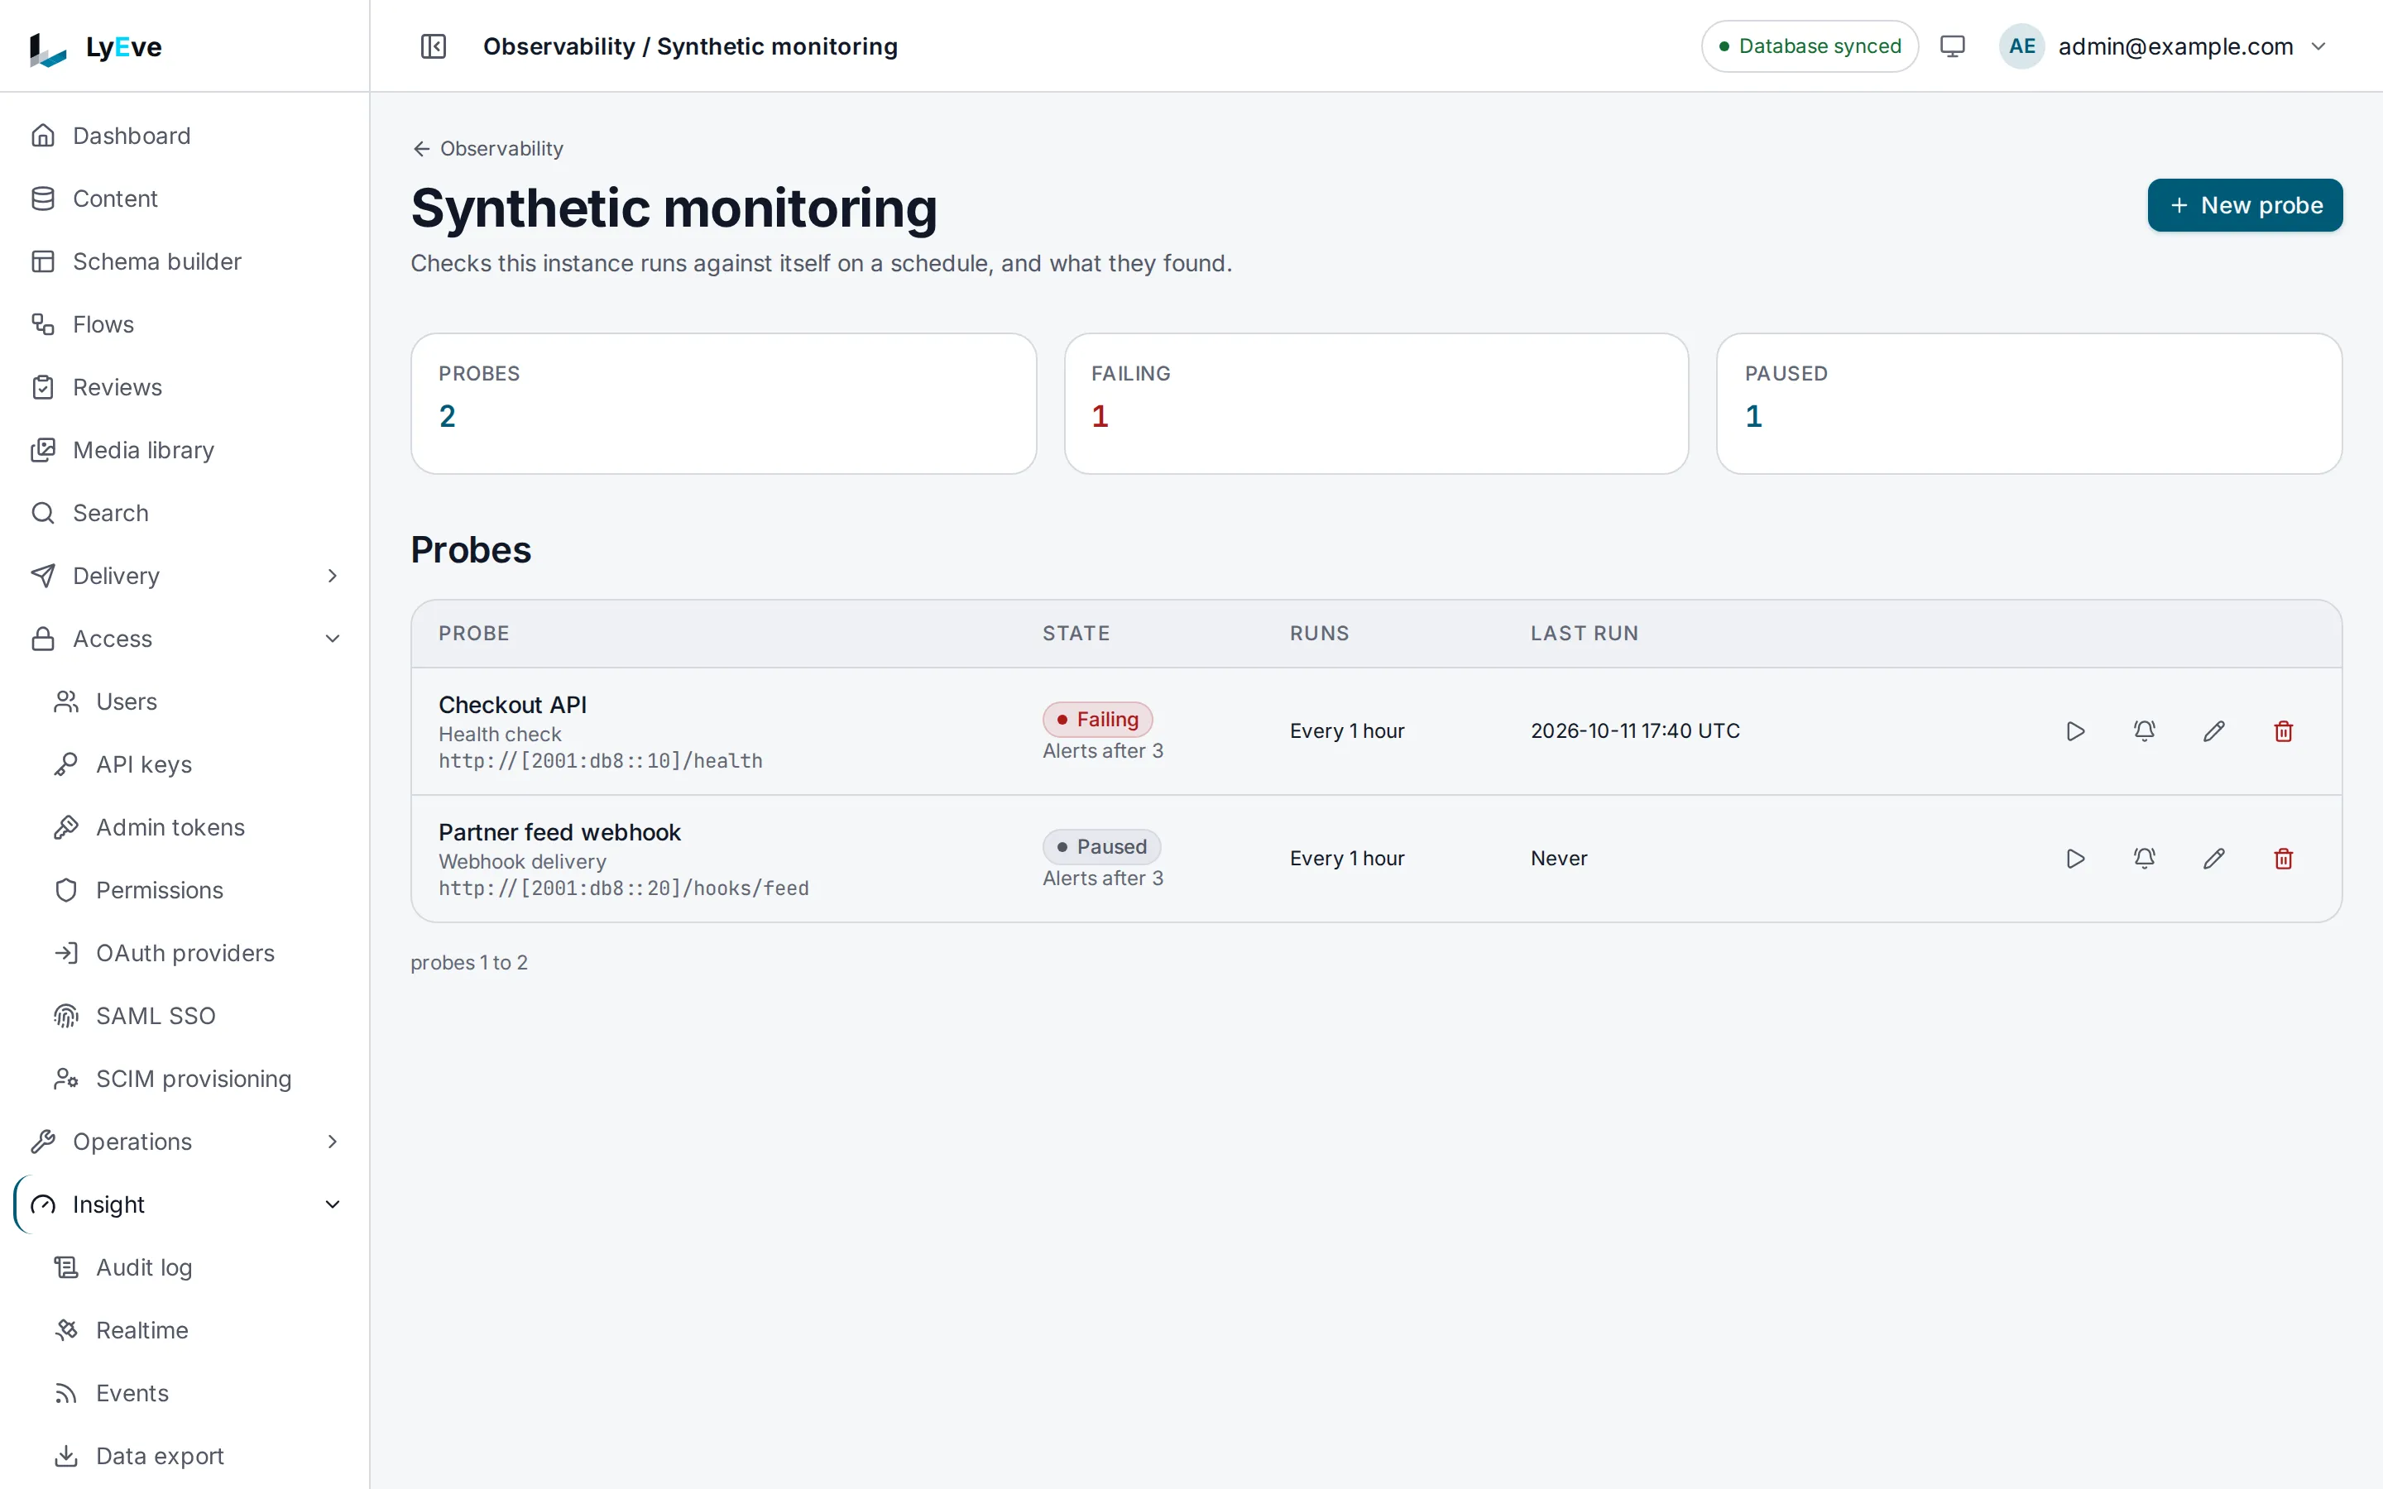Open Search in sidebar
2383x1489 pixels.
pos(185,513)
